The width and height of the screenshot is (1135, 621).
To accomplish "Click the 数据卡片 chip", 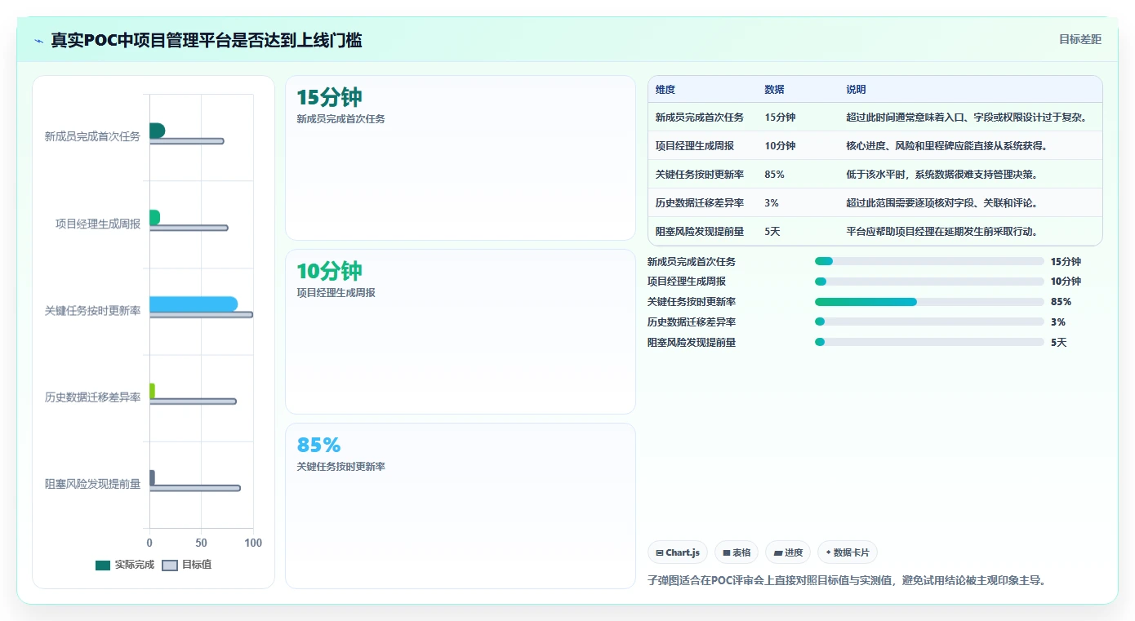I will click(848, 552).
